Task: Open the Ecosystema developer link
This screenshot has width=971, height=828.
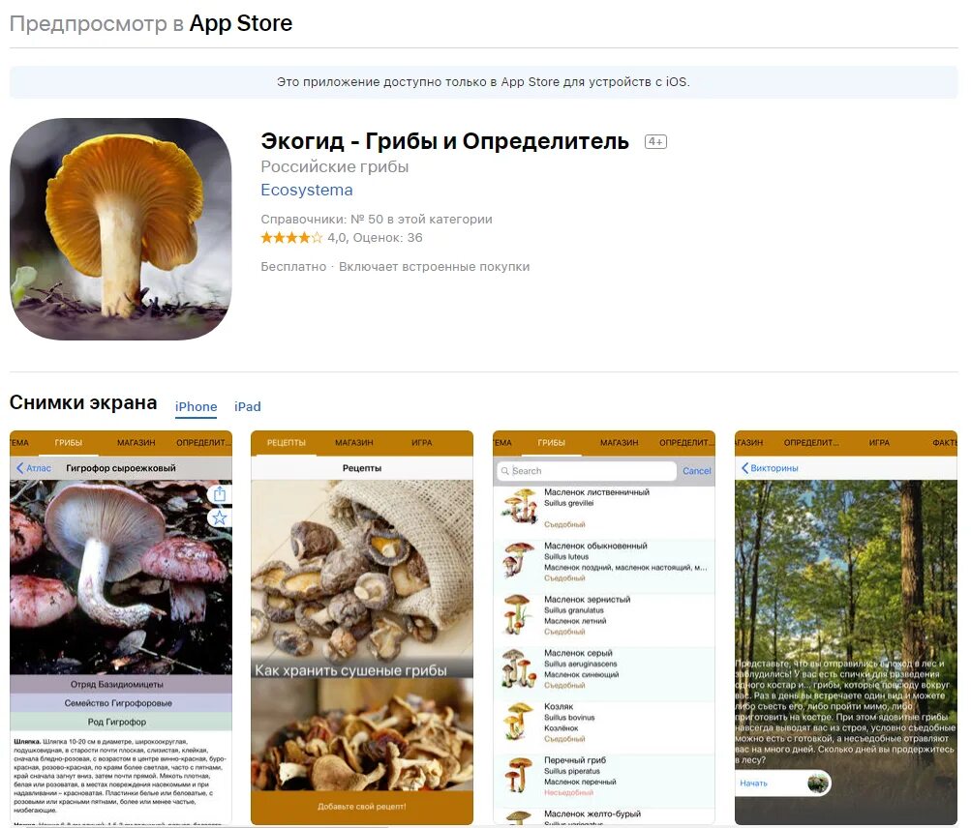Action: [307, 190]
